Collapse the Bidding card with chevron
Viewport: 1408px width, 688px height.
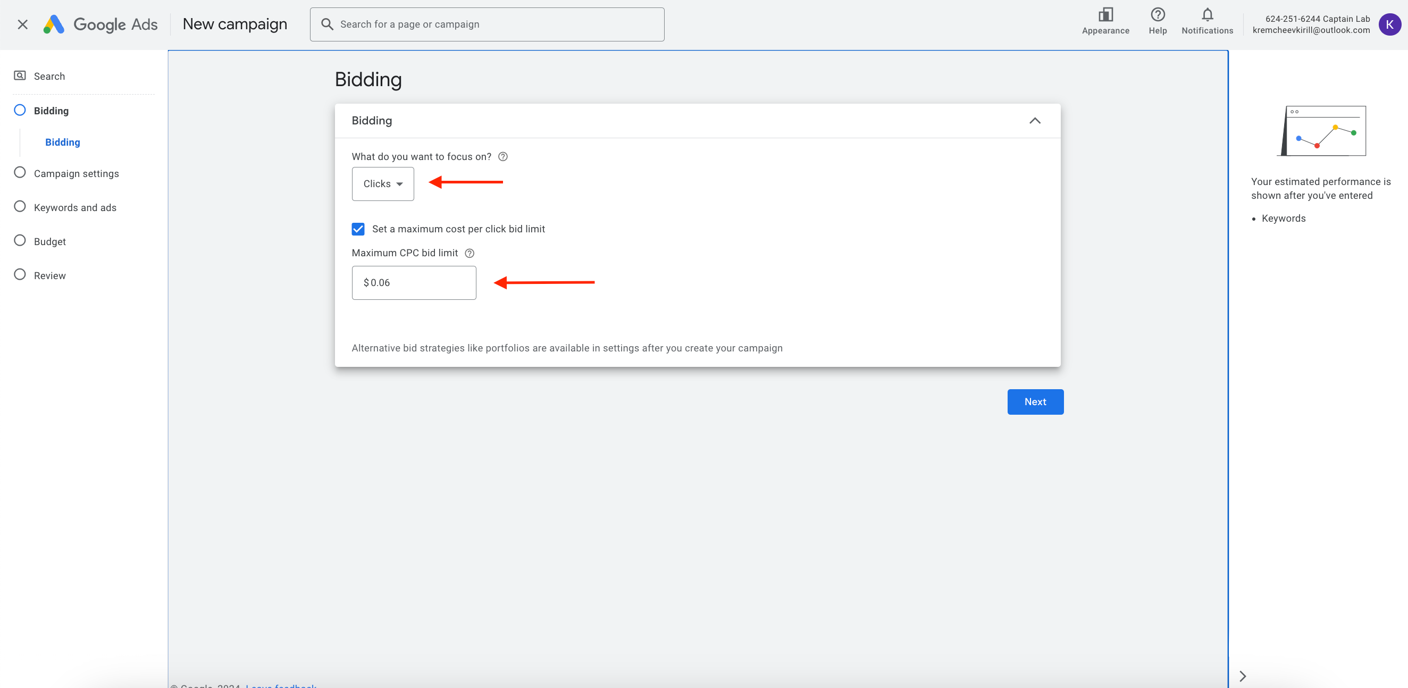tap(1034, 121)
